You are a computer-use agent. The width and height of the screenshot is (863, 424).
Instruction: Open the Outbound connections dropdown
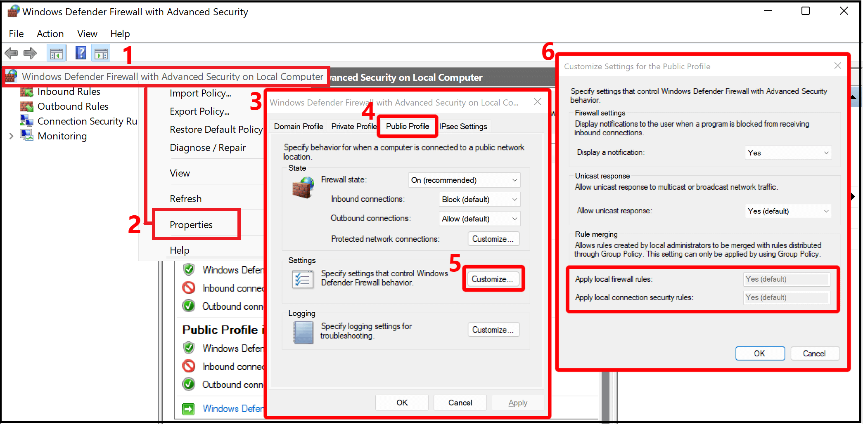pyautogui.click(x=479, y=219)
